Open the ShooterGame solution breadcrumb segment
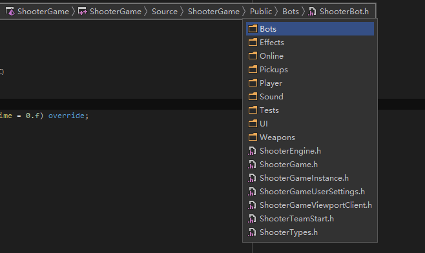 [43, 12]
